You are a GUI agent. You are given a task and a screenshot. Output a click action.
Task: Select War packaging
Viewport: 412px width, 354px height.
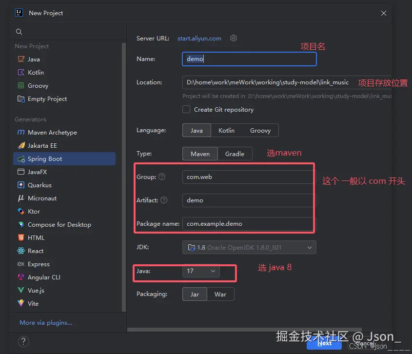pos(220,295)
